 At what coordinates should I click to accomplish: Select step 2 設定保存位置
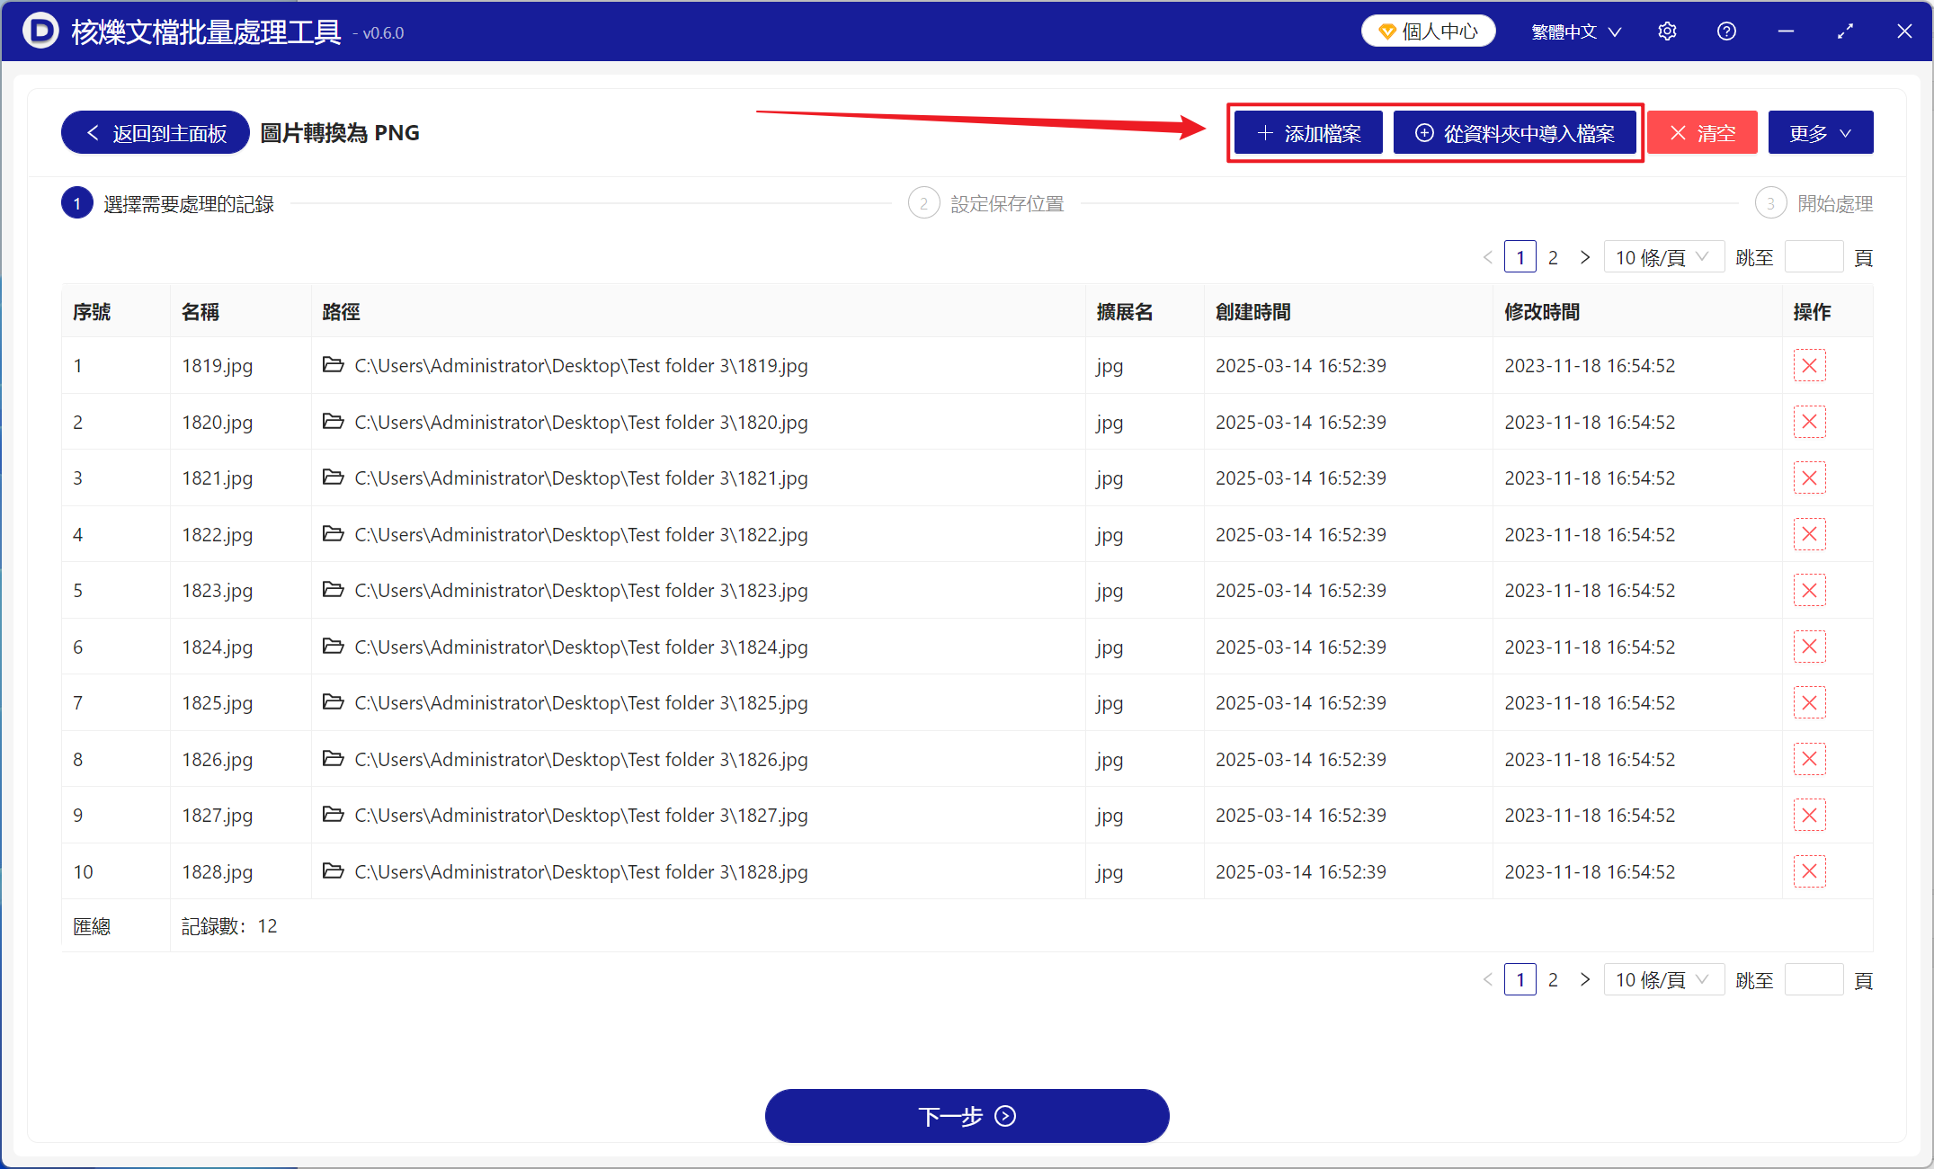click(x=986, y=204)
